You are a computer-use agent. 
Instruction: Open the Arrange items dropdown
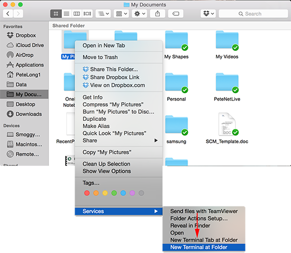tap(103, 14)
